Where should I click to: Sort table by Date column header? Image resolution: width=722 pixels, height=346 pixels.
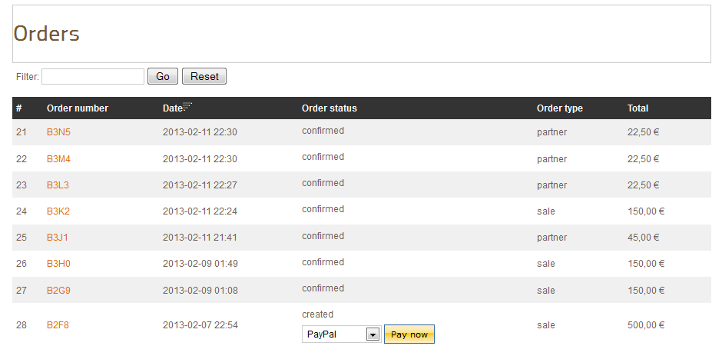172,108
